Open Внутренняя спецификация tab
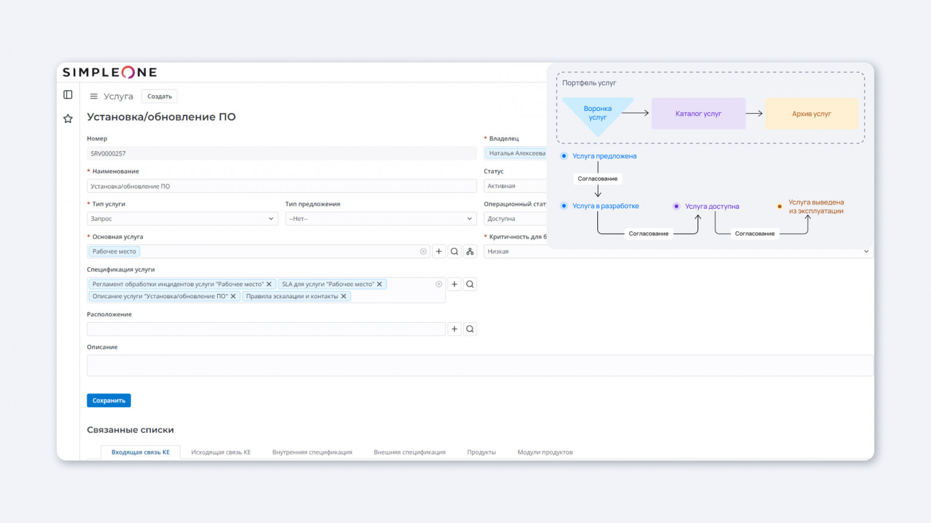The height and width of the screenshot is (523, 931). click(x=312, y=453)
